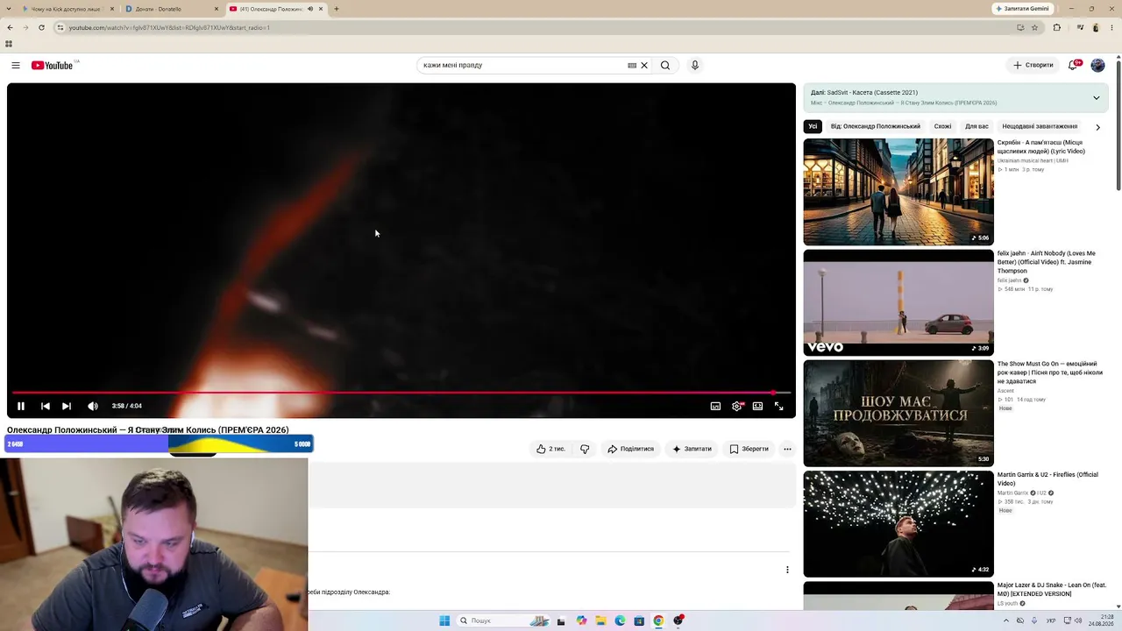Open the felix jaehn channel name

click(x=1009, y=280)
